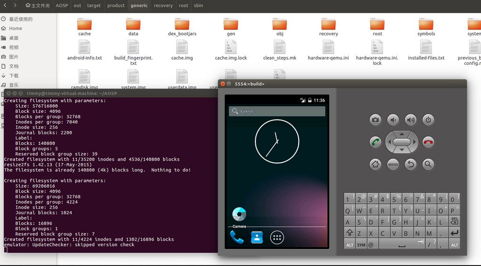Click the Shift key on emulator keyboard

click(x=350, y=233)
